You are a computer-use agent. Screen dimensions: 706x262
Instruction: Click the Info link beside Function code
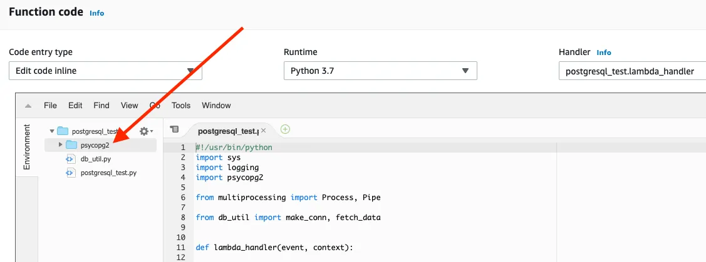97,13
